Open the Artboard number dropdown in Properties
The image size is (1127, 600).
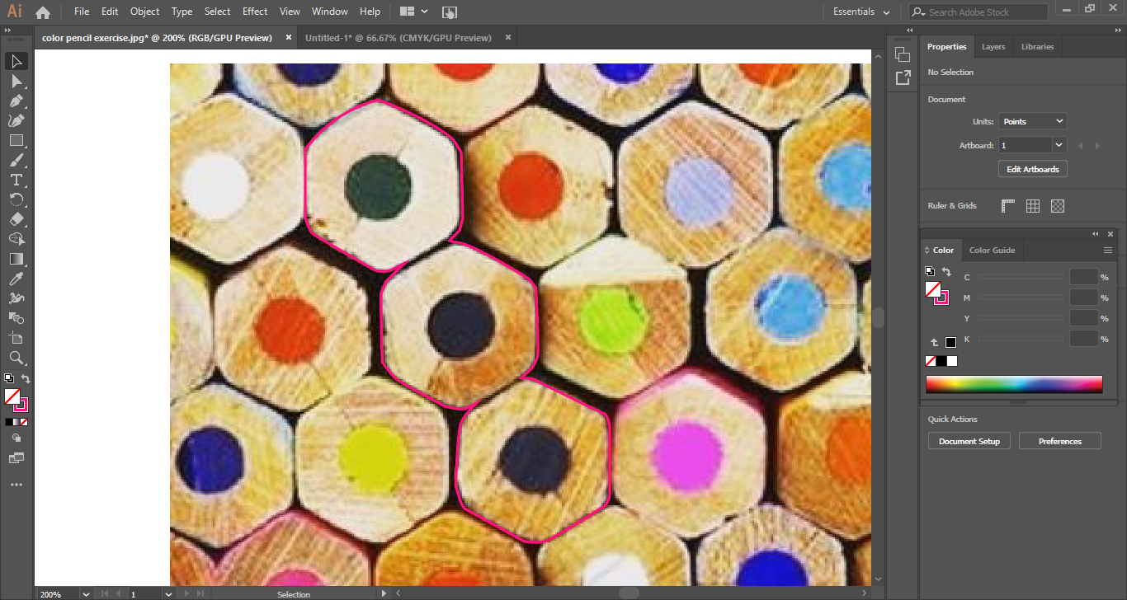coord(1059,145)
